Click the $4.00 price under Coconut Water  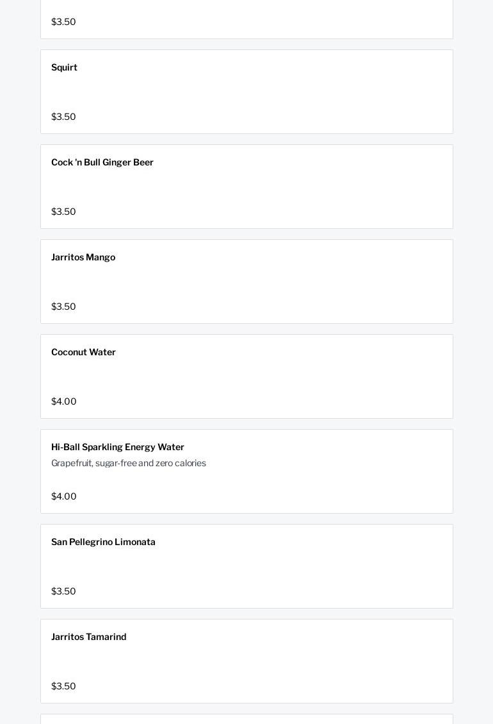(63, 401)
